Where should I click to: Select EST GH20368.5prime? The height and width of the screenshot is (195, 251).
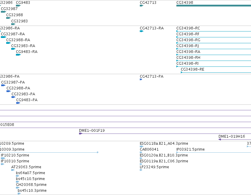coord(18,188)
